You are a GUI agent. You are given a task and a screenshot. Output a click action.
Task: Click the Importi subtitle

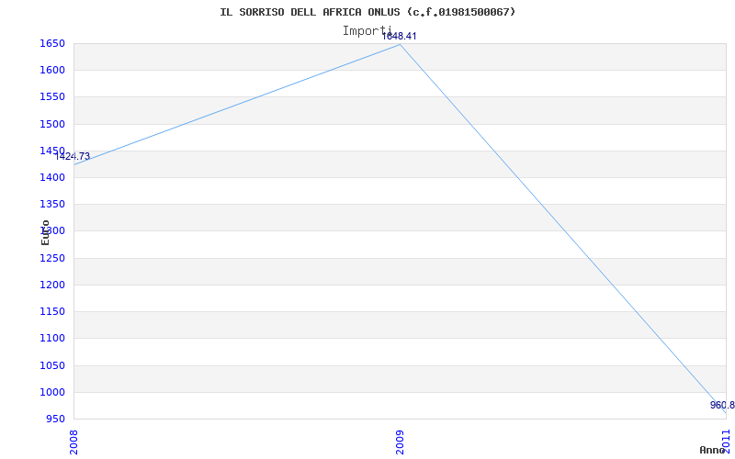(367, 31)
